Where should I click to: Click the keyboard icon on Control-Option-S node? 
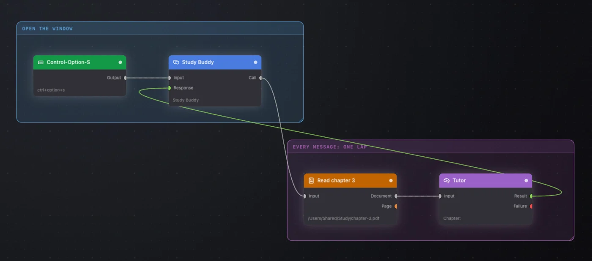tap(41, 62)
